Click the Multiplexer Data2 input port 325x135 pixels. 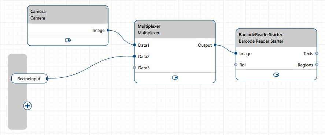coord(134,56)
